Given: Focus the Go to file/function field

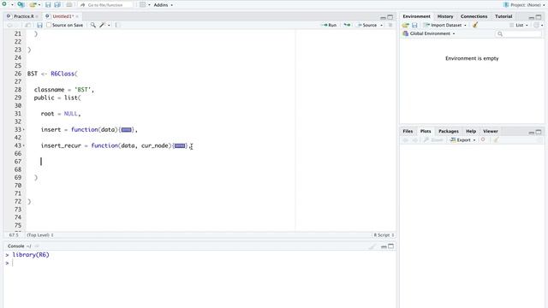Looking at the screenshot, I should (106, 5).
